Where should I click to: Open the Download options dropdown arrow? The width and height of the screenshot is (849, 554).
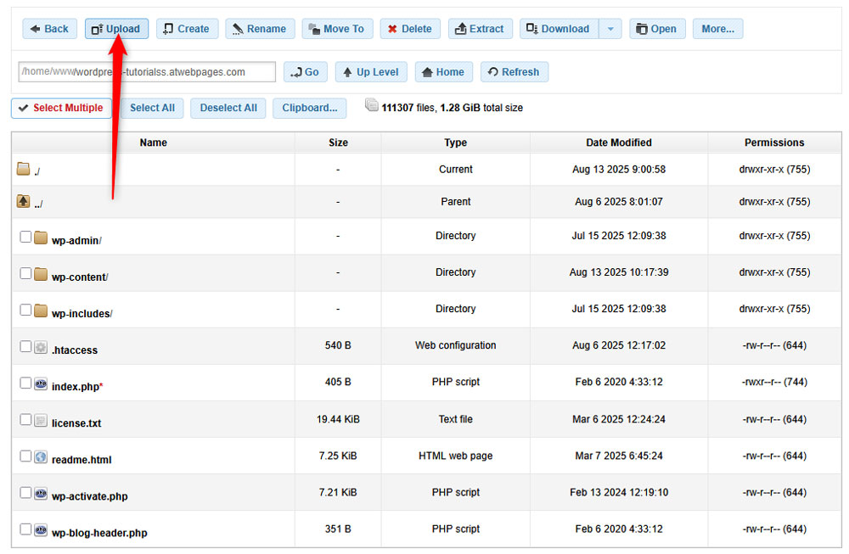[x=610, y=28]
